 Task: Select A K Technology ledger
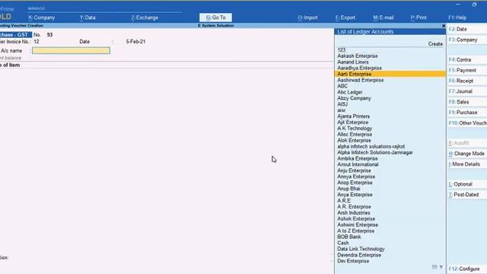pos(355,129)
